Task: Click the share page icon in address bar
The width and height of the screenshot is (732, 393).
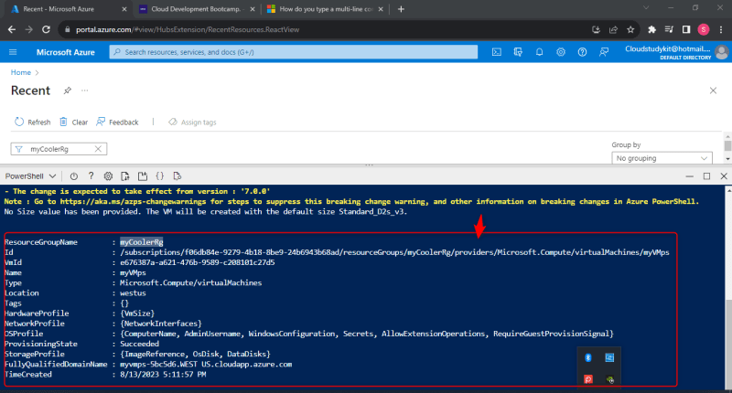Action: coord(613,29)
